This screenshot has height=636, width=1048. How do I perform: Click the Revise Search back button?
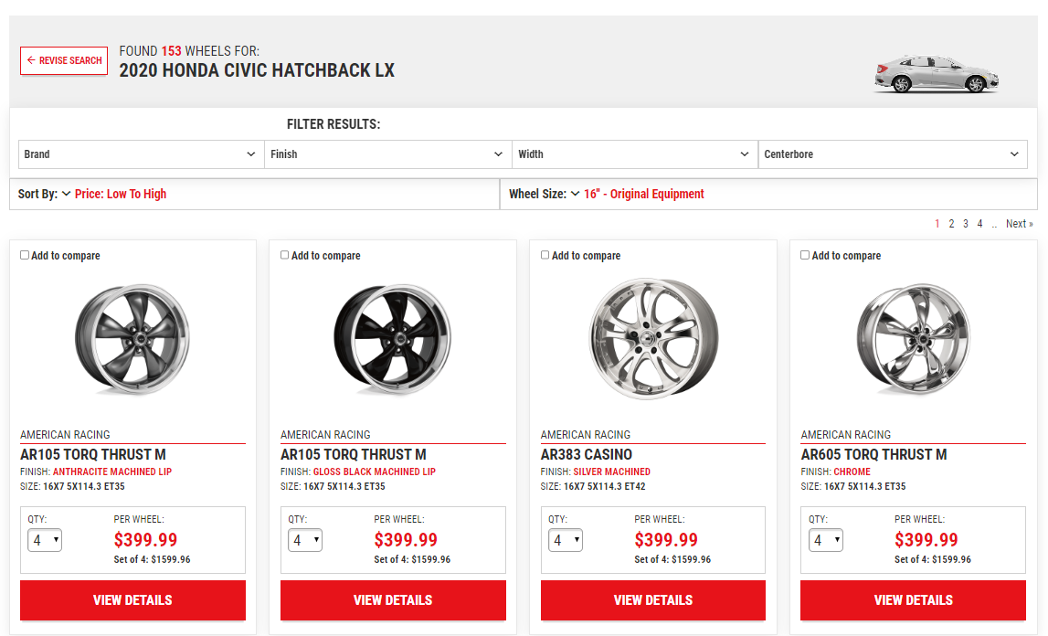click(64, 61)
